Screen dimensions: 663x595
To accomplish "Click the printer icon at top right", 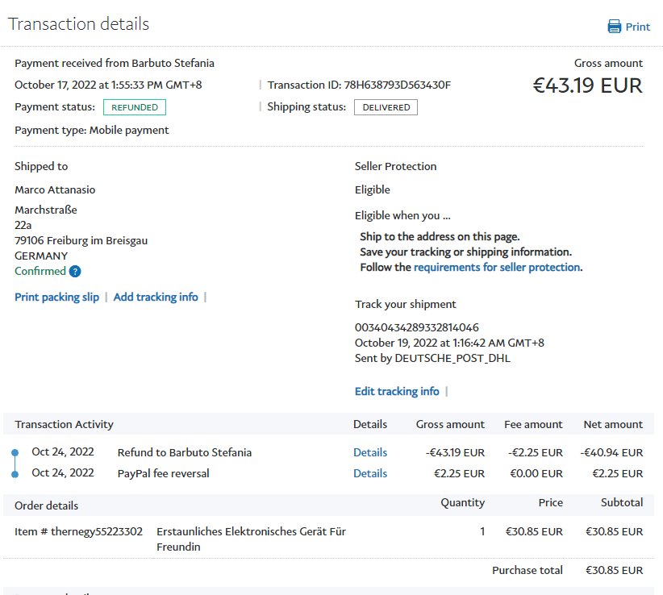I will [x=615, y=27].
